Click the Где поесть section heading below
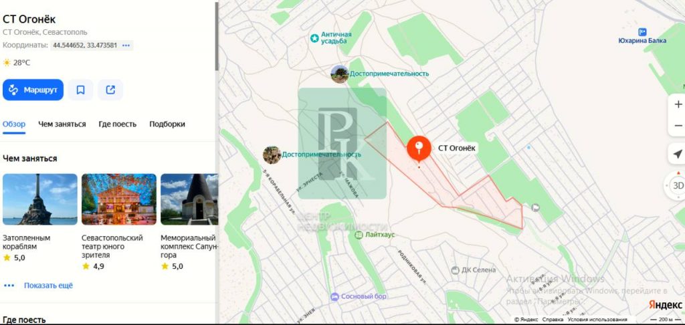The image size is (685, 325). pyautogui.click(x=24, y=320)
